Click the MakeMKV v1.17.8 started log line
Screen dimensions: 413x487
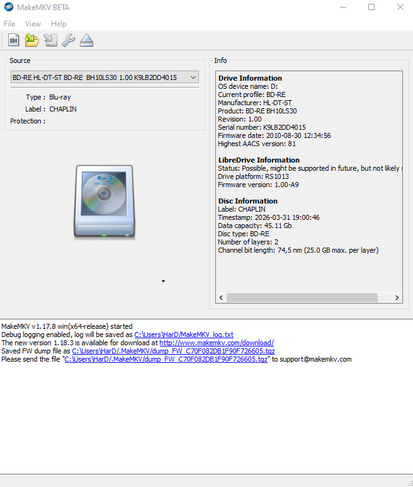point(67,326)
